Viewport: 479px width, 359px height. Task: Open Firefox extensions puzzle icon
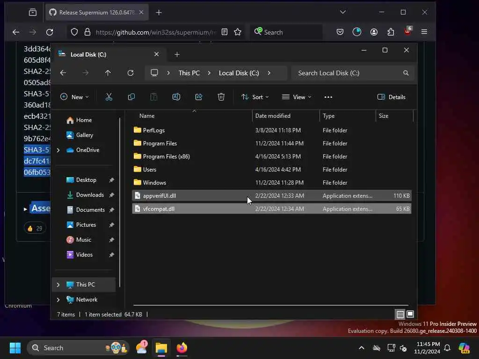click(391, 32)
